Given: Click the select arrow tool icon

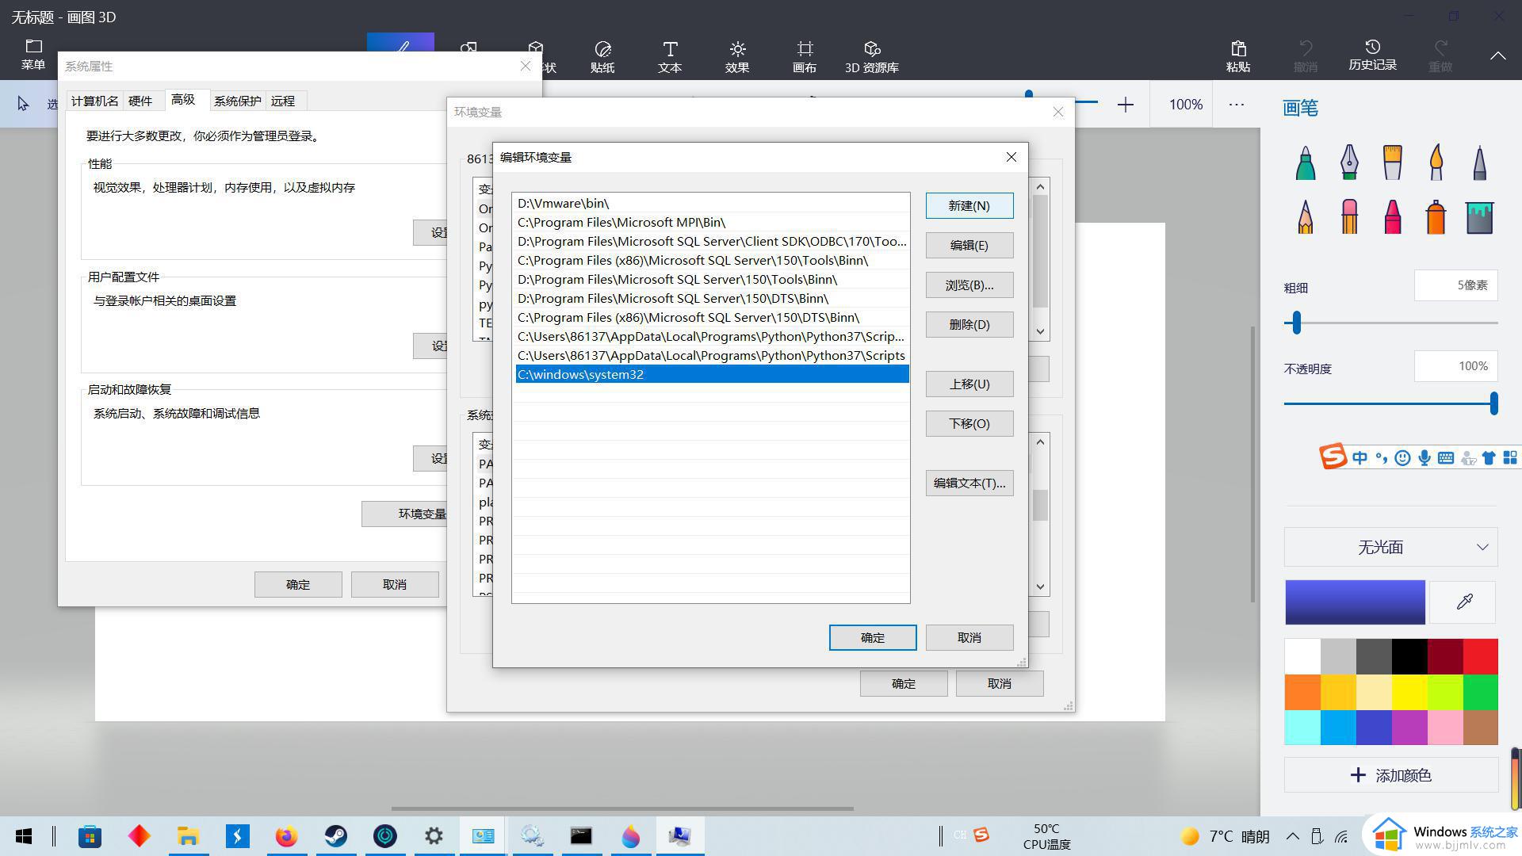Looking at the screenshot, I should (23, 104).
